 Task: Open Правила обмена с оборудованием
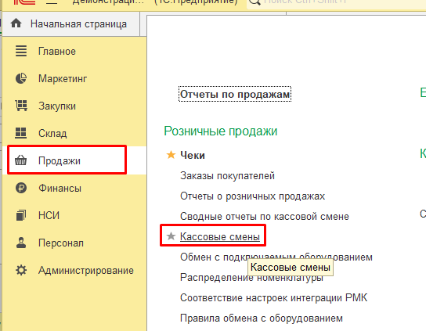[x=262, y=318]
